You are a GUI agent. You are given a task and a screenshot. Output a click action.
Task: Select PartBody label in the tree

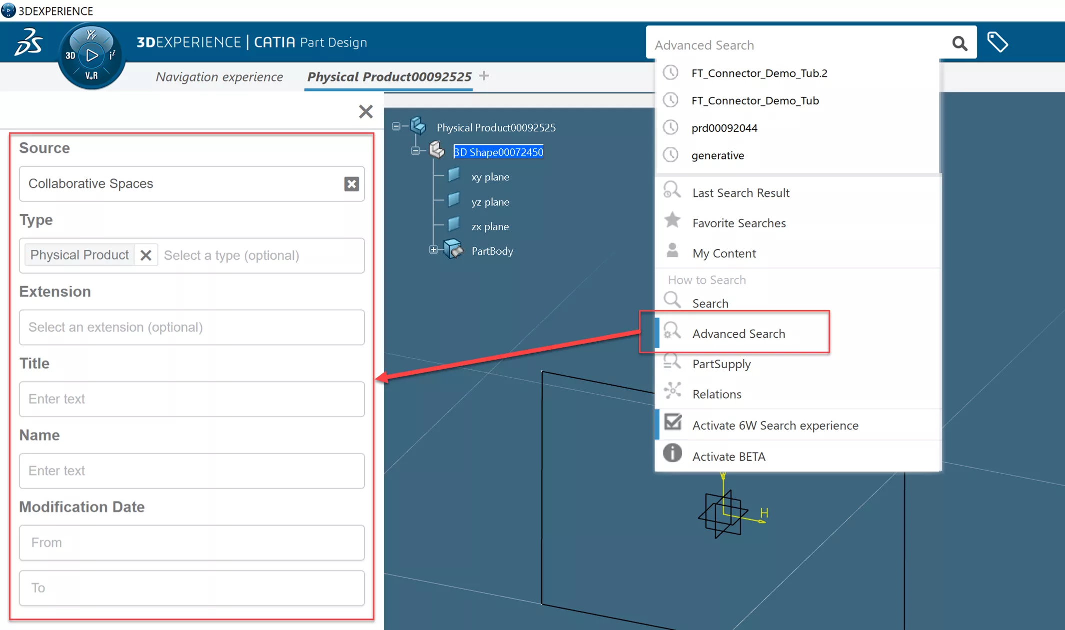492,251
